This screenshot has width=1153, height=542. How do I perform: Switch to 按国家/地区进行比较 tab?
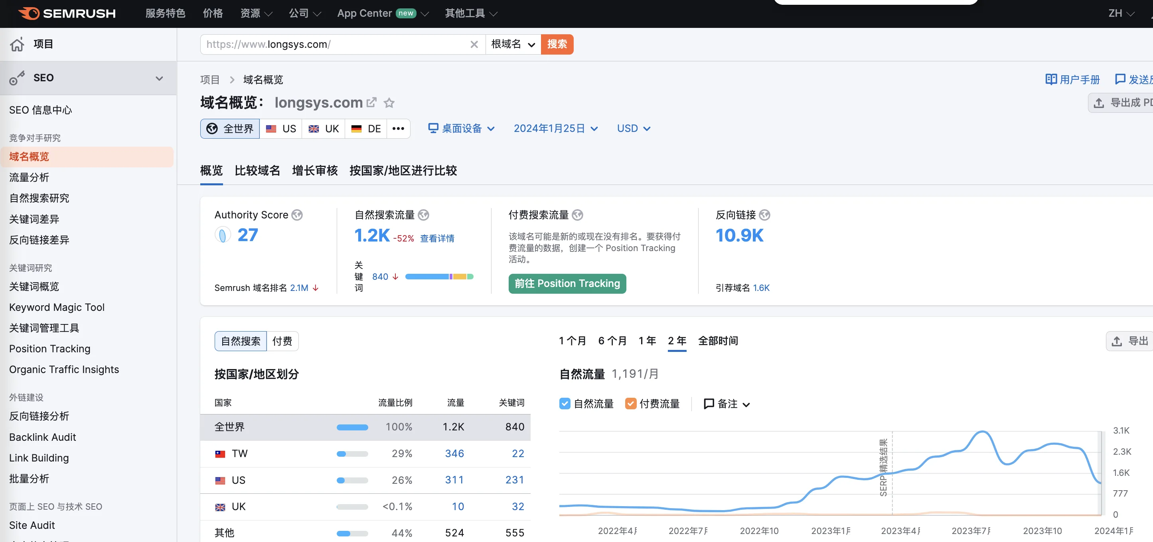tap(403, 171)
